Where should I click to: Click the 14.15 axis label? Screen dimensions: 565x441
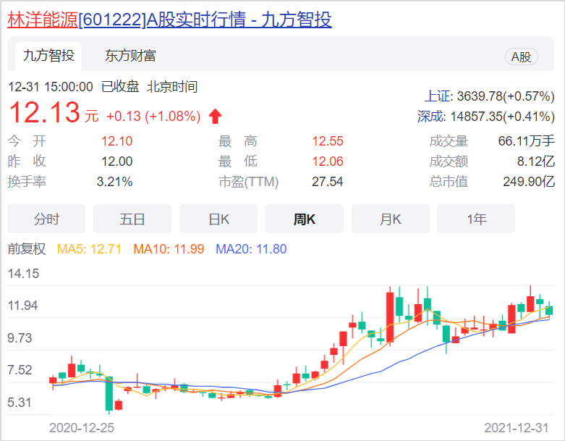coord(23,273)
